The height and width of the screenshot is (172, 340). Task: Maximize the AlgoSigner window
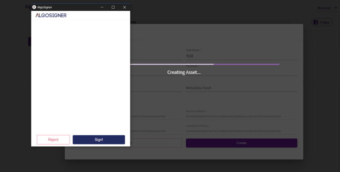coord(113,7)
